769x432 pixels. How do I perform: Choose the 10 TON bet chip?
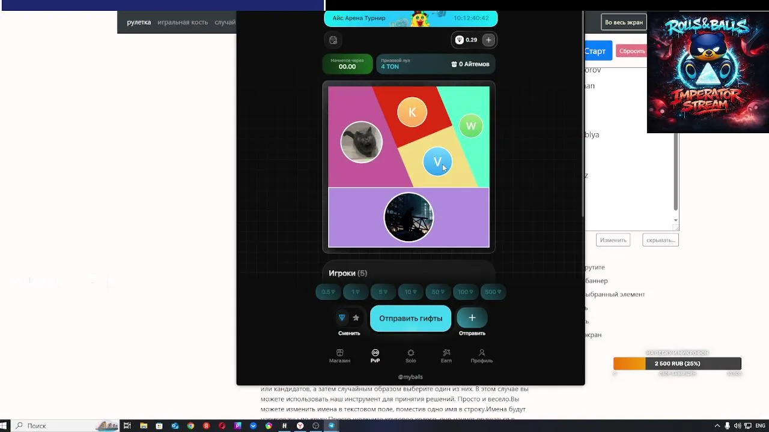(x=411, y=292)
